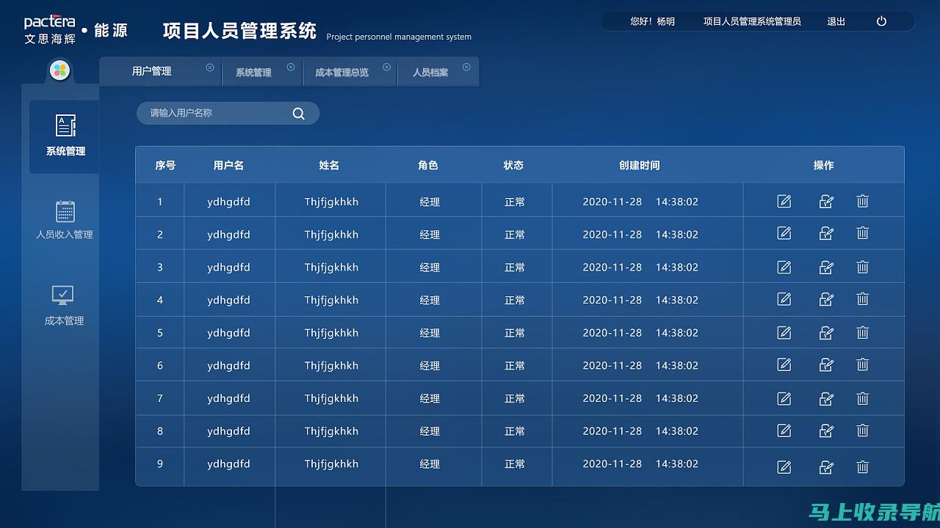Image resolution: width=940 pixels, height=528 pixels.
Task: Click the delete trash icon in row 4
Action: pyautogui.click(x=862, y=299)
